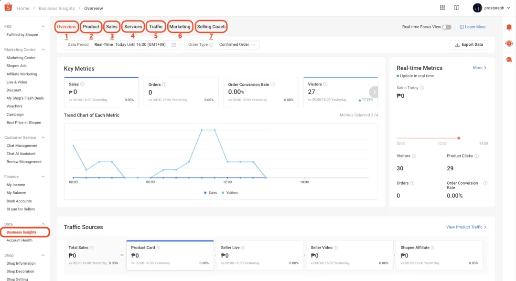The image size is (516, 281).
Task: Open Chat Management in sidebar
Action: (22, 146)
